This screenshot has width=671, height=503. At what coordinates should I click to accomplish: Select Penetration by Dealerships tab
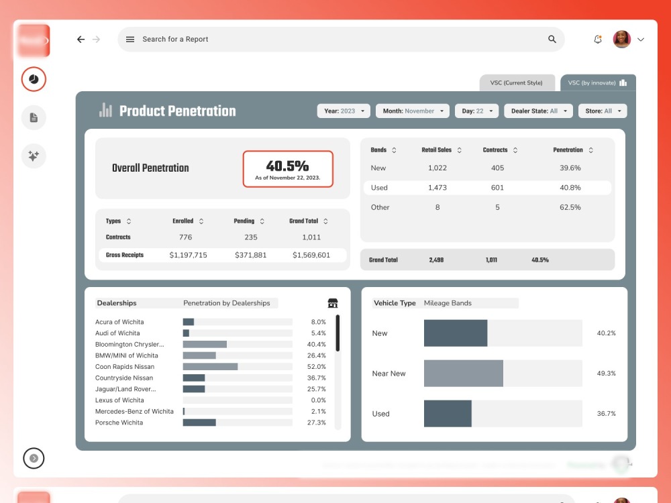click(226, 303)
